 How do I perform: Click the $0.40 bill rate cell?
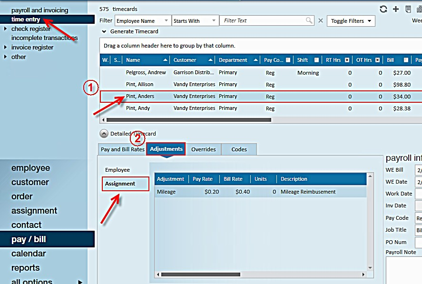tap(243, 192)
